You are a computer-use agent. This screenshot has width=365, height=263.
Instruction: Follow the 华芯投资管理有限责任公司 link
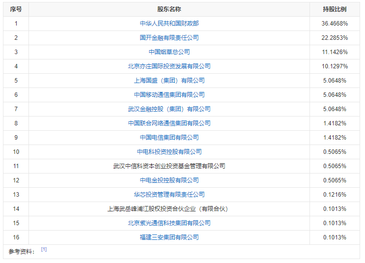coord(169,195)
